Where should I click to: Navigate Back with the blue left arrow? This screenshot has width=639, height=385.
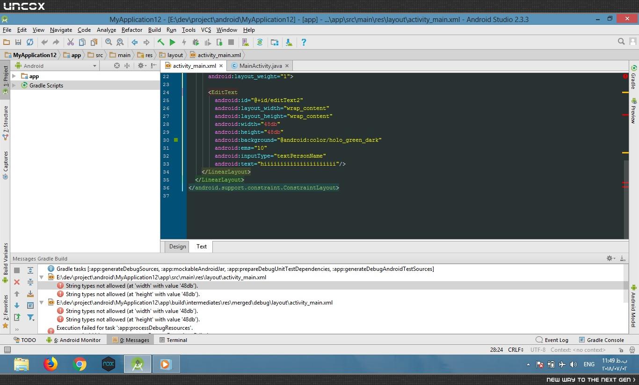(135, 42)
